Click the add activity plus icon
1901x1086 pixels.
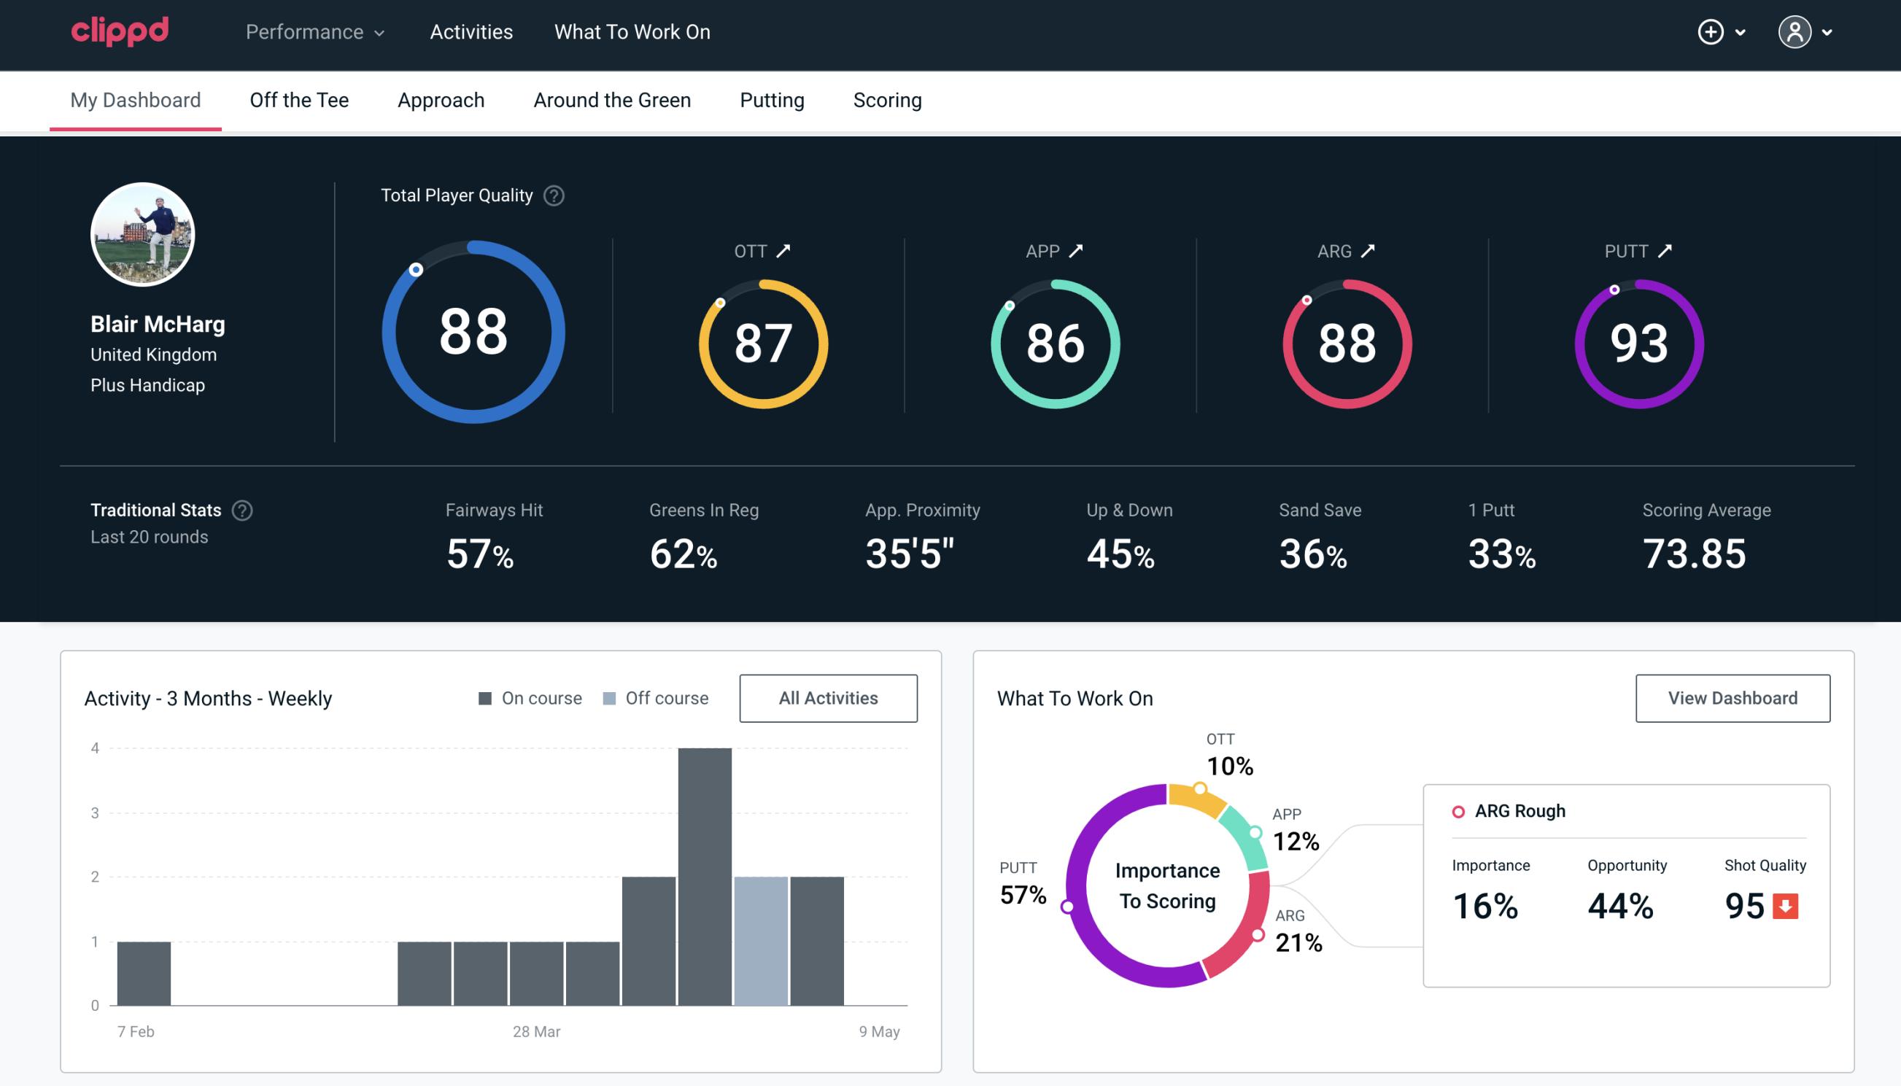pos(1713,33)
